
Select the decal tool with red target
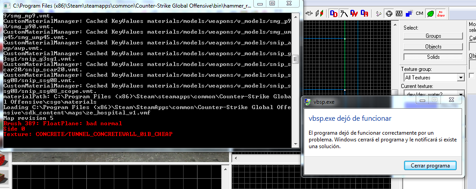(x=4, y=161)
